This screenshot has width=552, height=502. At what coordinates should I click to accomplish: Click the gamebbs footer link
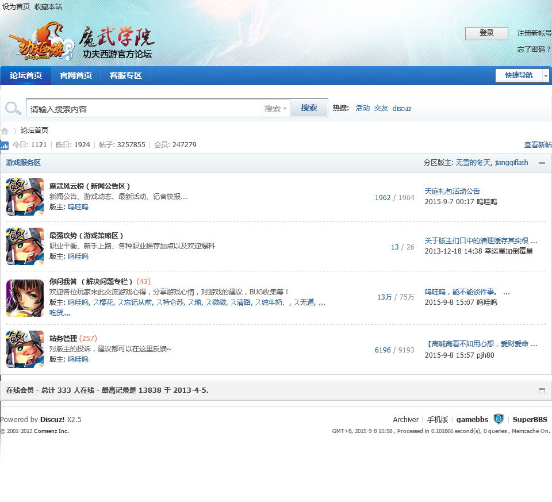click(x=472, y=420)
